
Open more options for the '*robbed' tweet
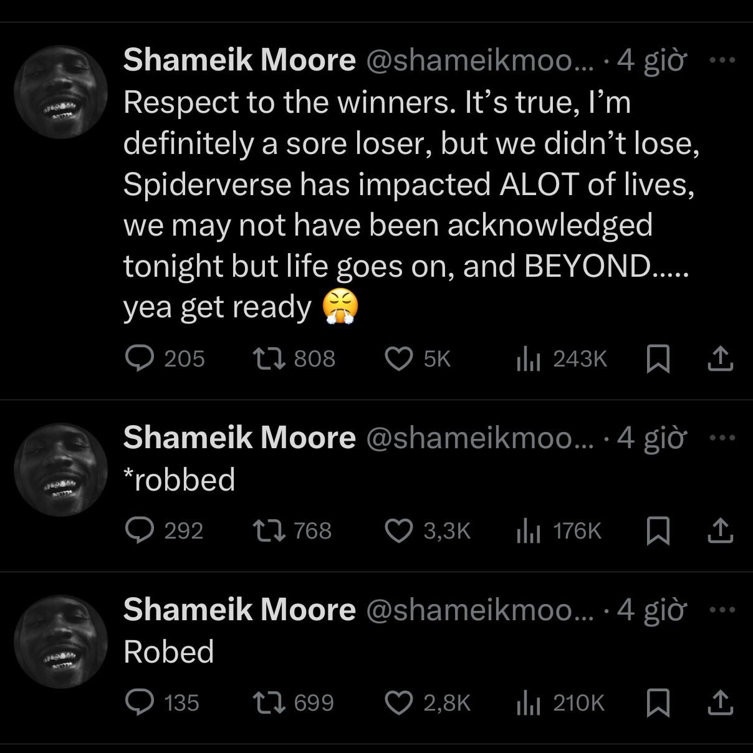pos(723,438)
